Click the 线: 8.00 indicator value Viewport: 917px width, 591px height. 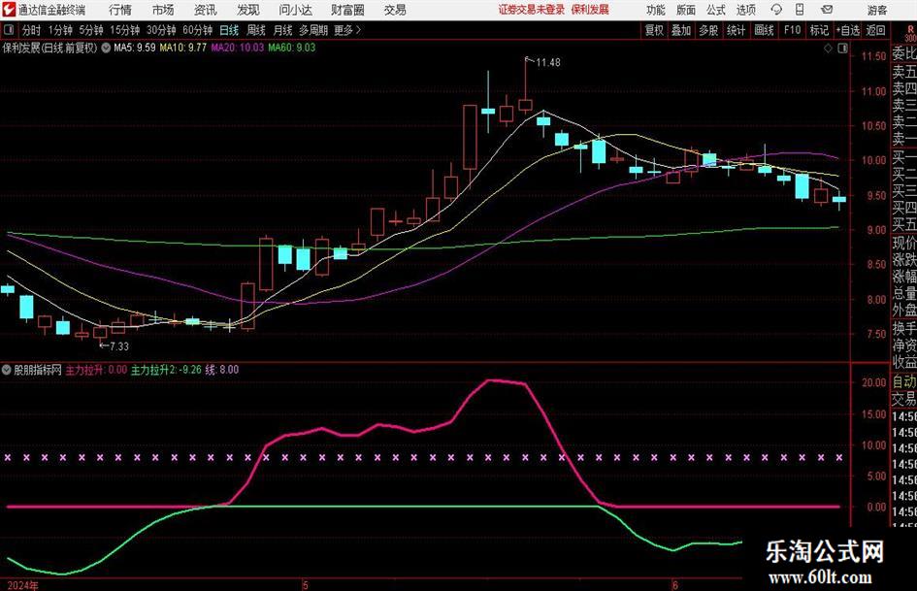coord(222,370)
